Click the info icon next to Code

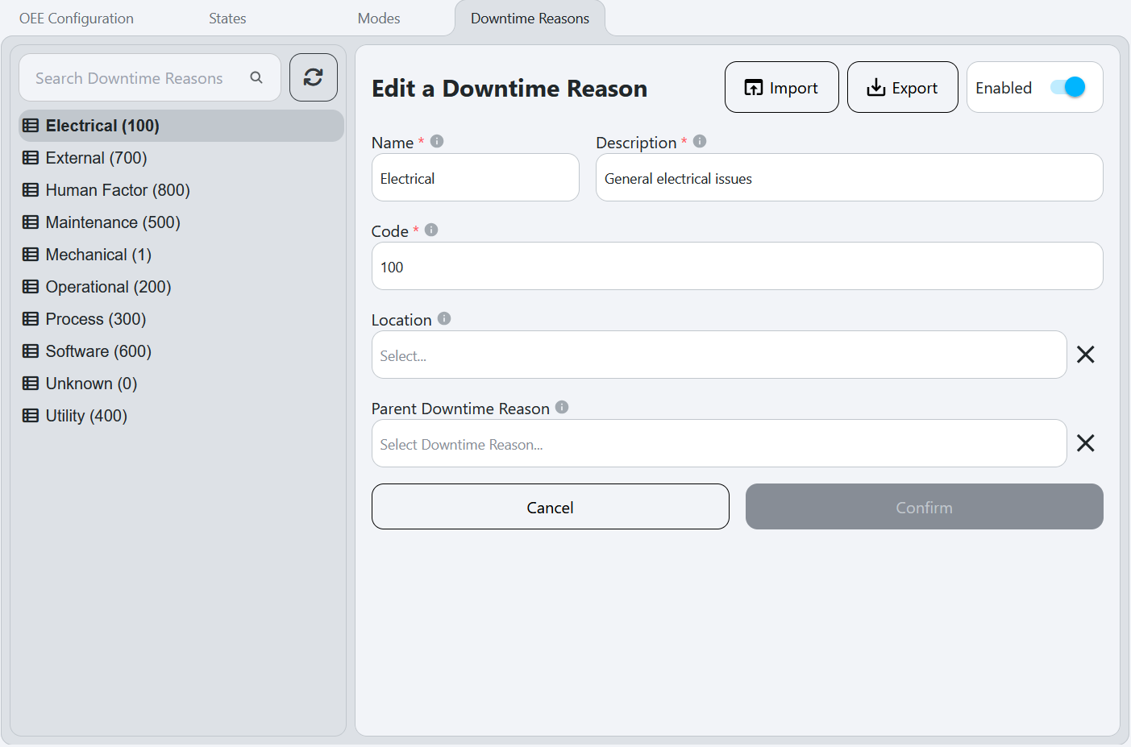(430, 229)
